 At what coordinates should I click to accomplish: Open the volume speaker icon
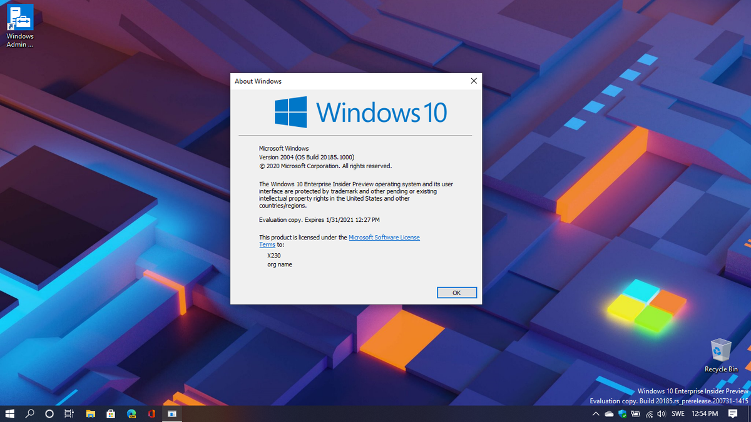point(662,414)
